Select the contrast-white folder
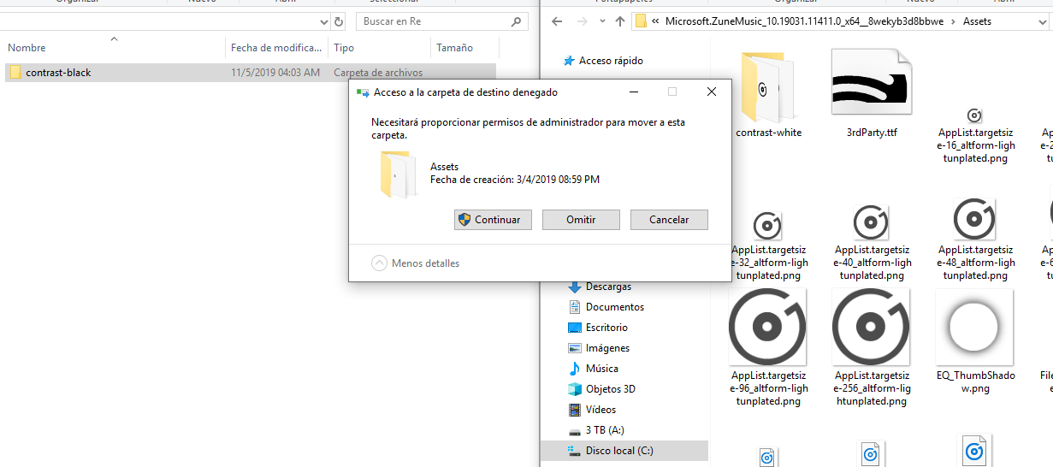The image size is (1053, 467). [x=768, y=94]
